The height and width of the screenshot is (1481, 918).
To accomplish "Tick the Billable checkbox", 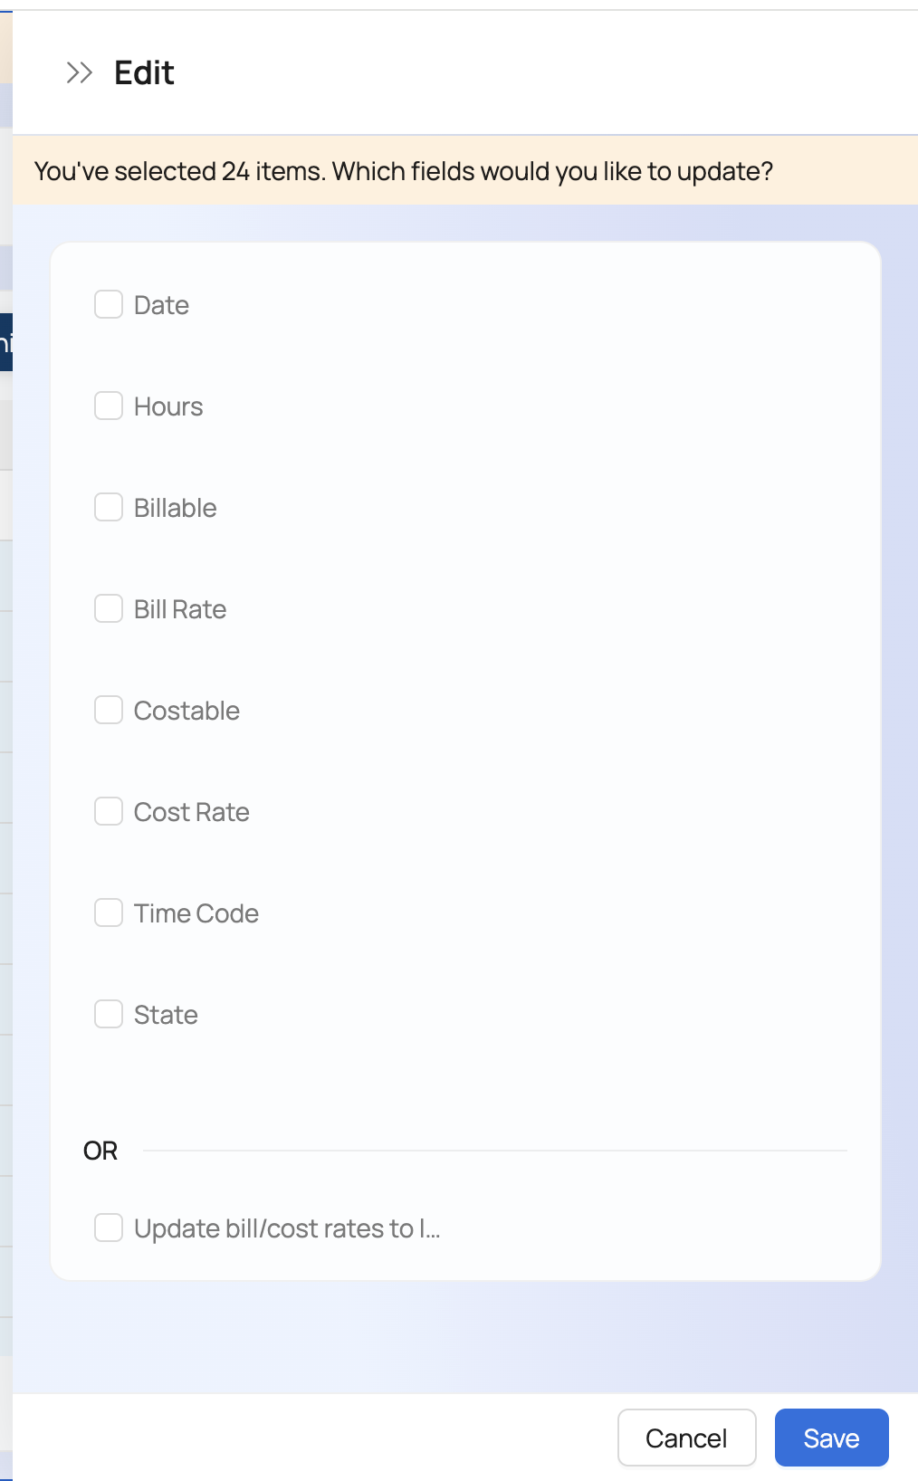I will [x=109, y=507].
